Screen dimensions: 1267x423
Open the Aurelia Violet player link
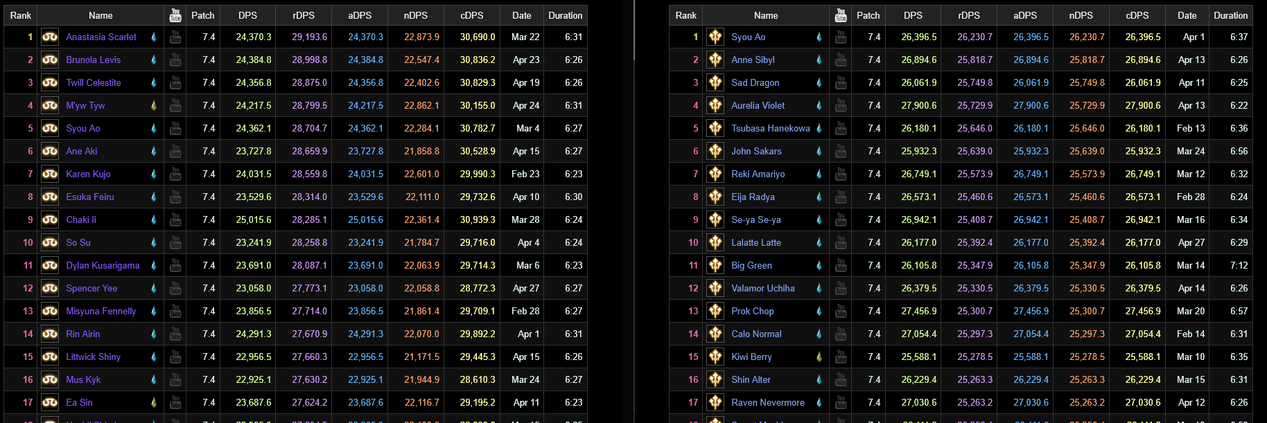[x=758, y=105]
